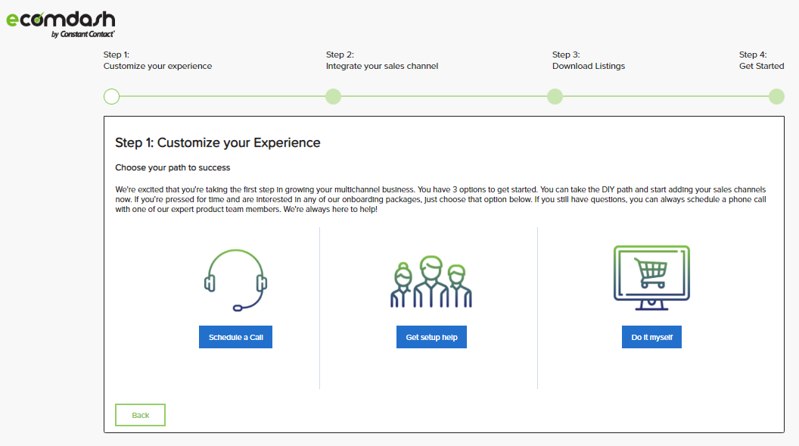Click the Schedule a Call button

(235, 337)
